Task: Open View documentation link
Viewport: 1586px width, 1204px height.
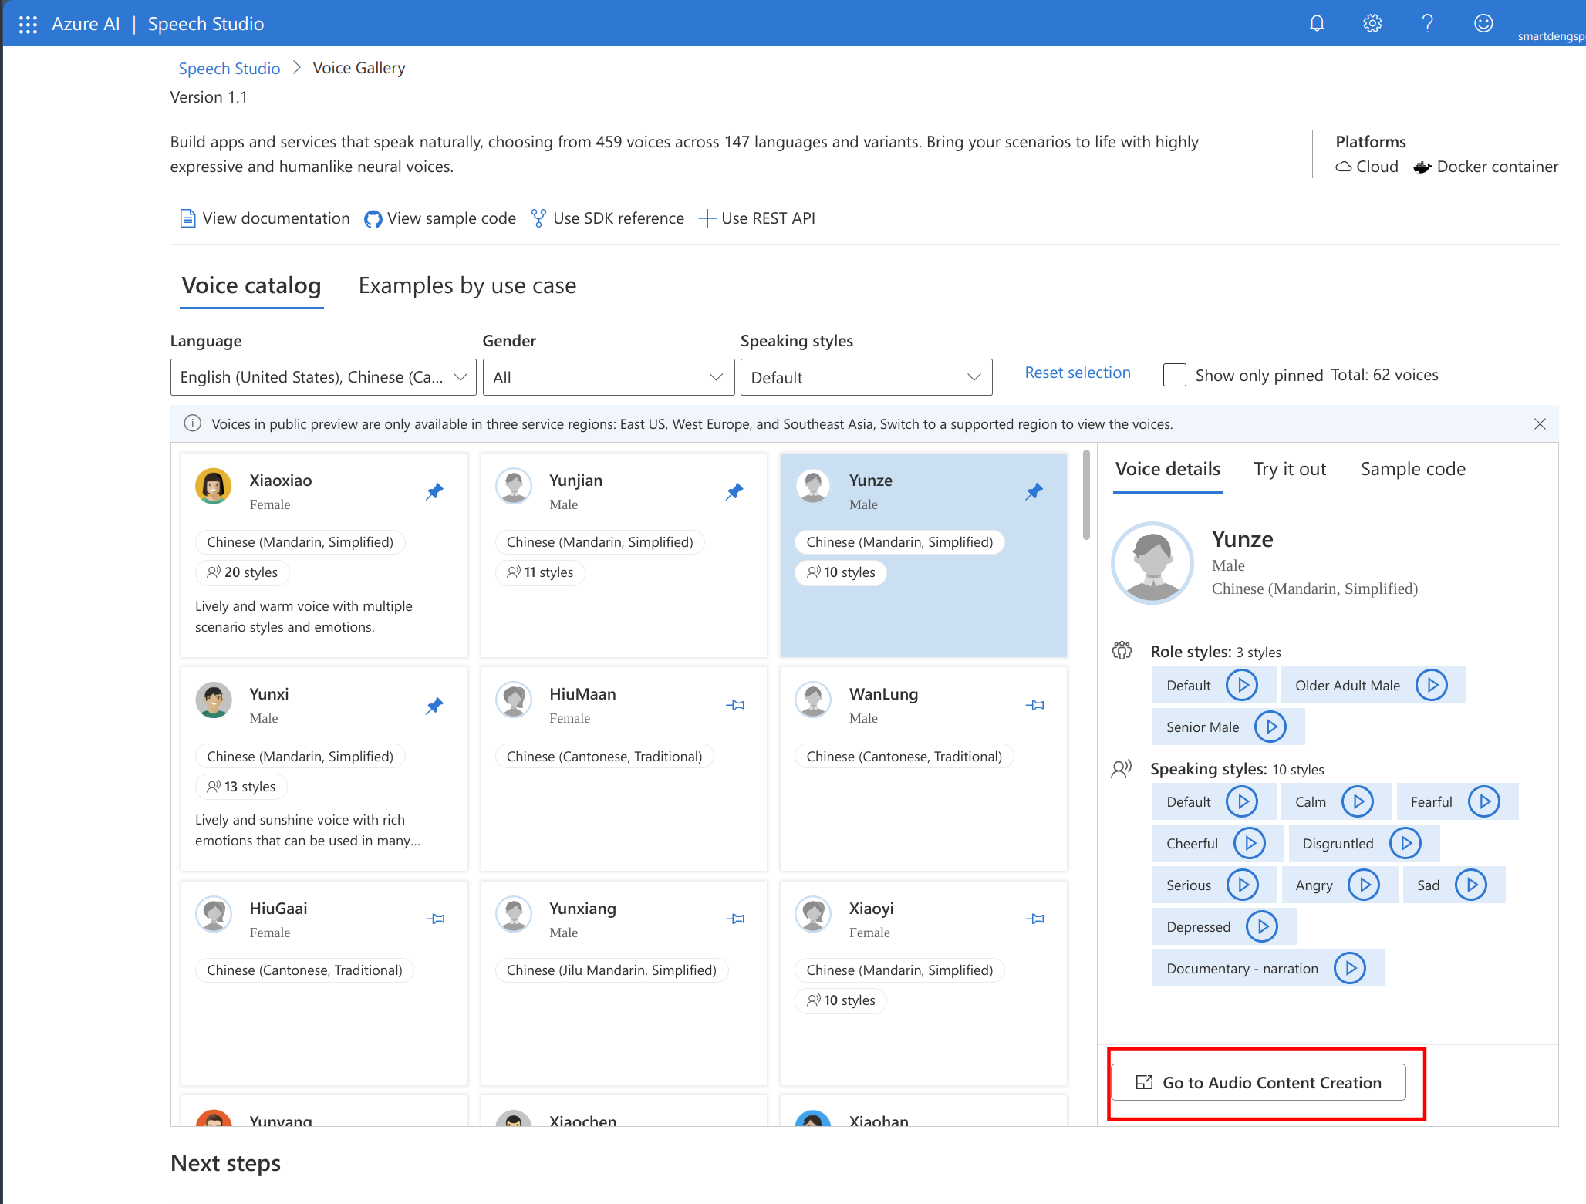Action: 265,218
